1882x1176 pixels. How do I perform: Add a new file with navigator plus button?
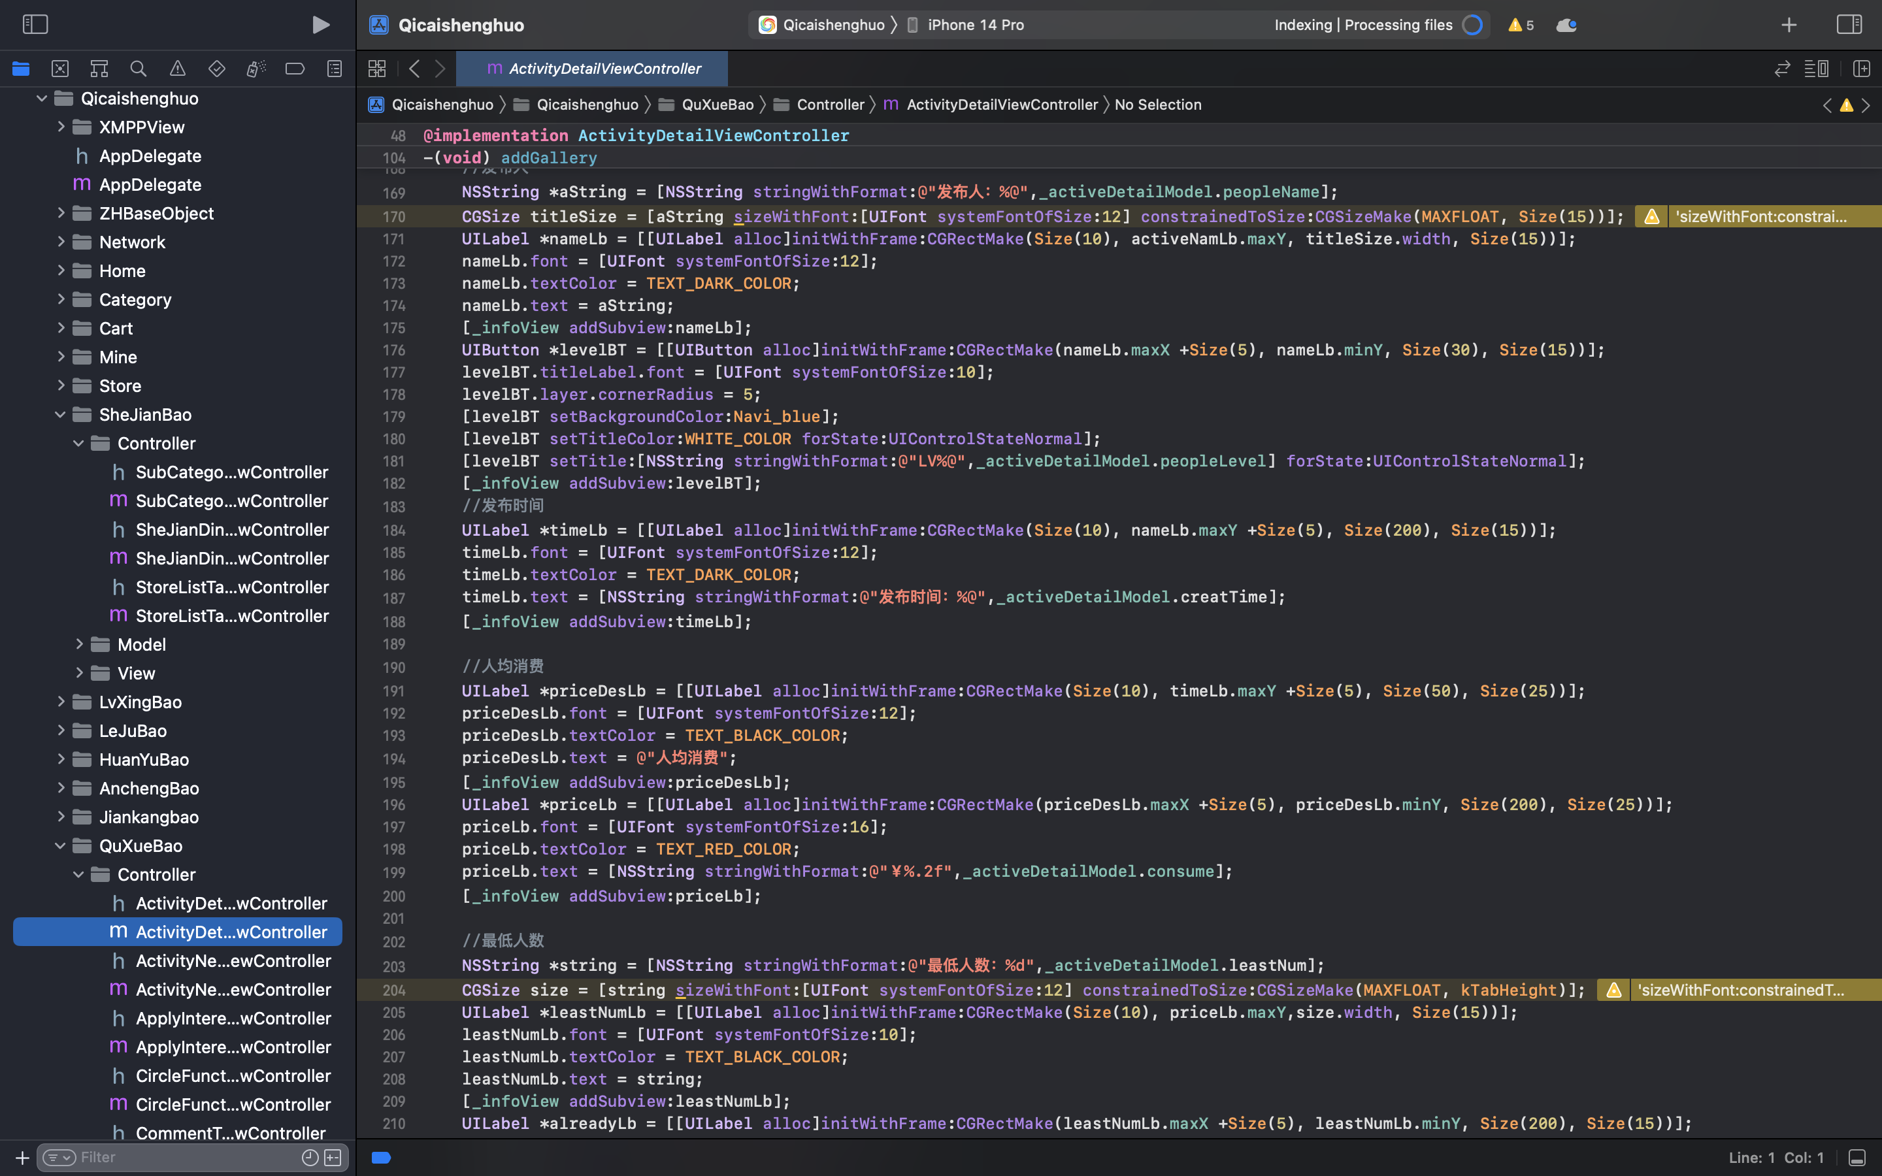pyautogui.click(x=22, y=1158)
